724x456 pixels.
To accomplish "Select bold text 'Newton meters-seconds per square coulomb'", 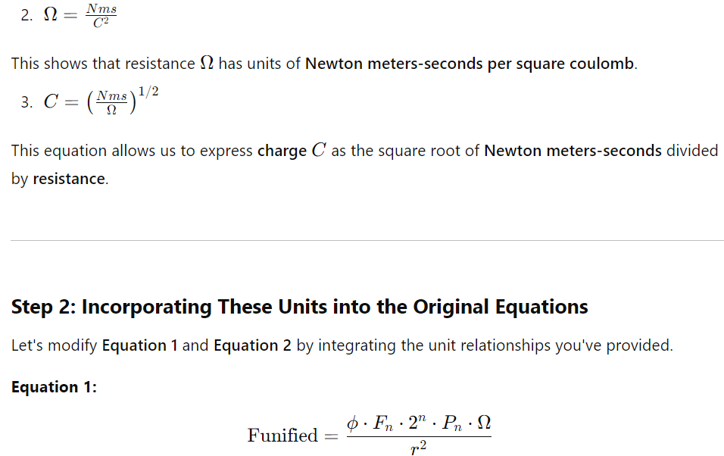I will (470, 64).
